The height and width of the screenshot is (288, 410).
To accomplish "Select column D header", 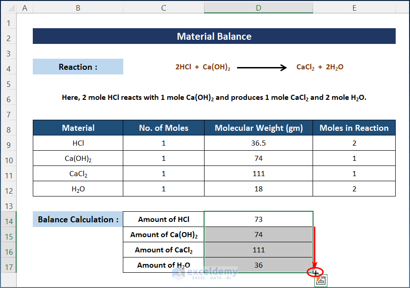I will click(258, 8).
